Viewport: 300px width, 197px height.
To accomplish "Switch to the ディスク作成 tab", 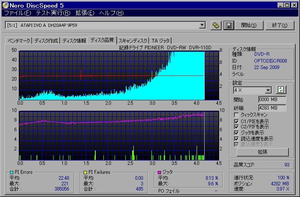I will coord(46,41).
